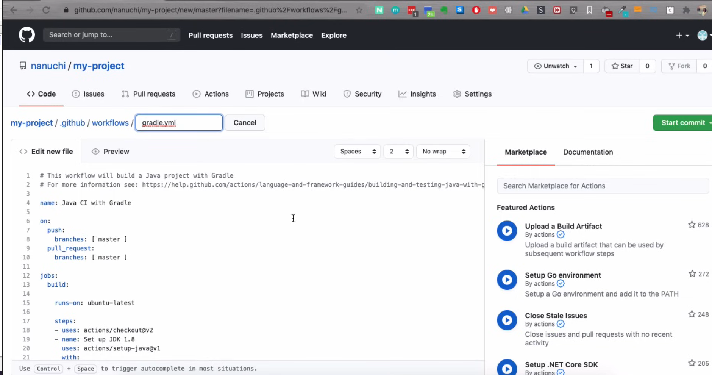The width and height of the screenshot is (712, 375).
Task: Click the star icon beside 628 count
Action: (692, 225)
